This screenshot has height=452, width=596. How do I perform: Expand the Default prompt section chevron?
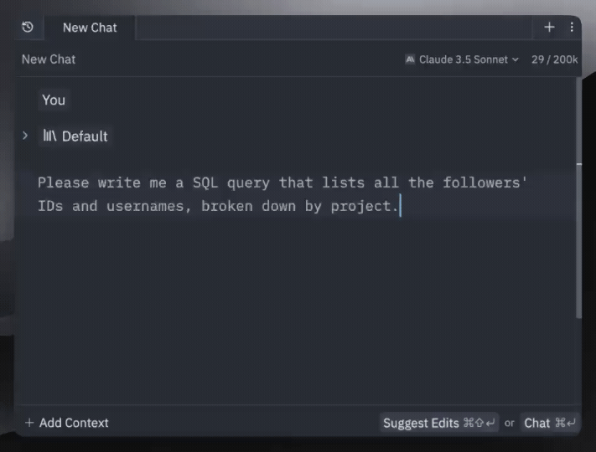click(25, 136)
